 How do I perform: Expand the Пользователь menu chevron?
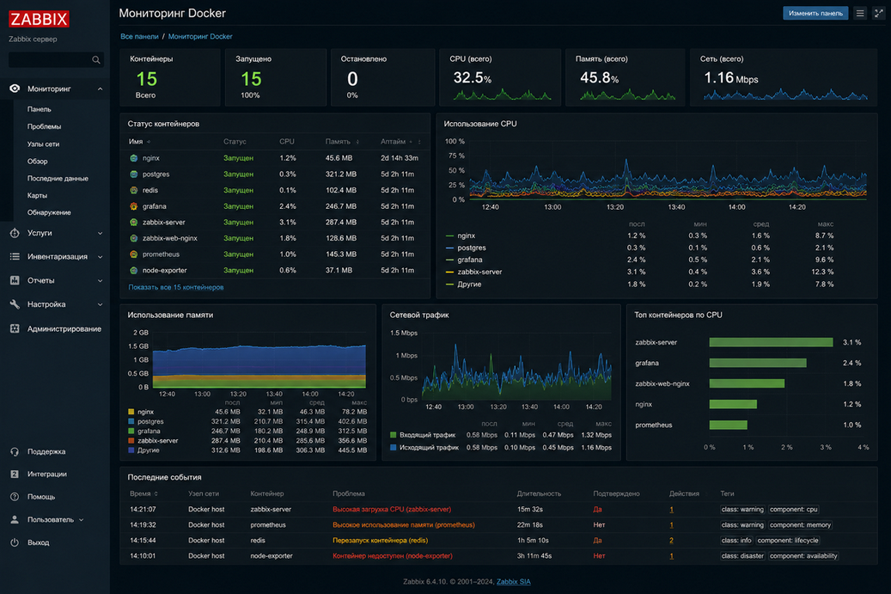click(x=82, y=519)
